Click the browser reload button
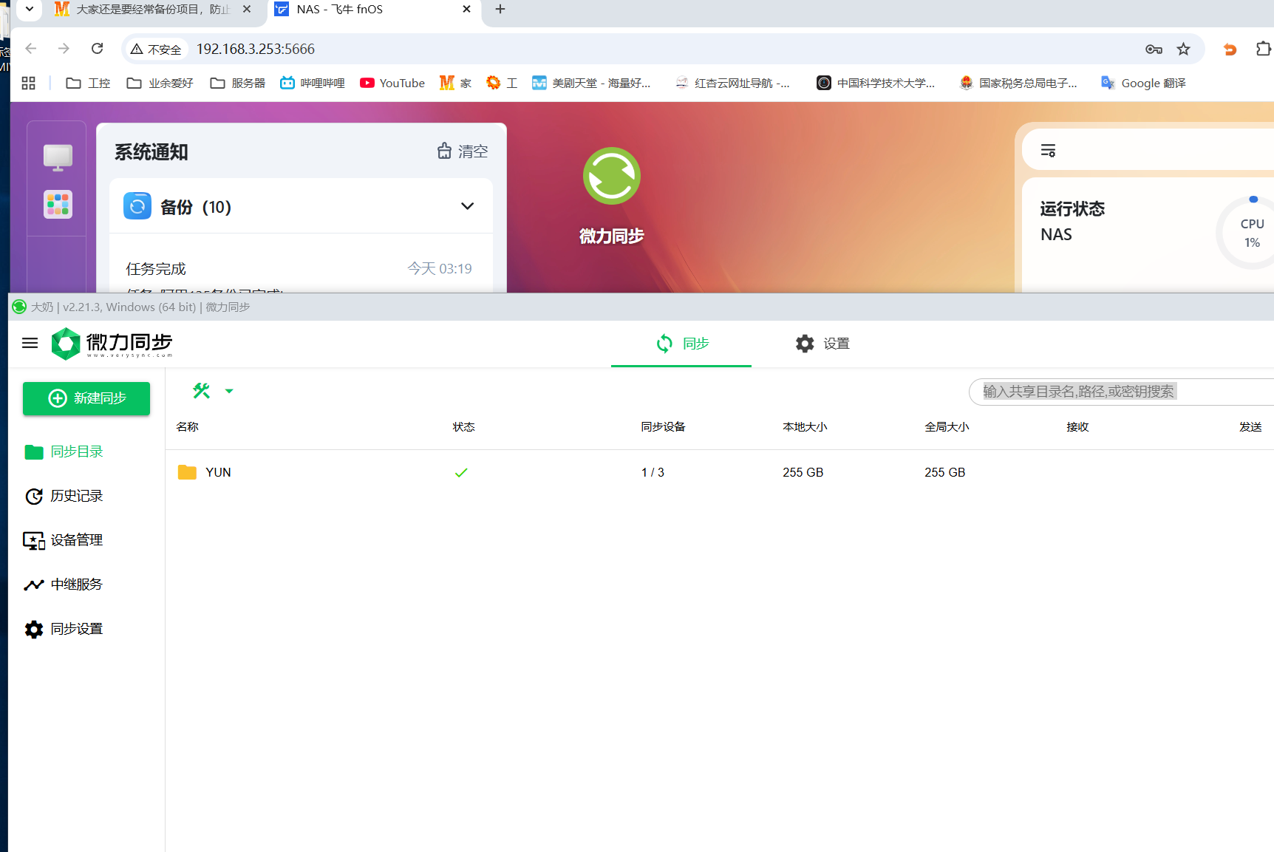Viewport: 1274px width, 852px height. tap(97, 49)
